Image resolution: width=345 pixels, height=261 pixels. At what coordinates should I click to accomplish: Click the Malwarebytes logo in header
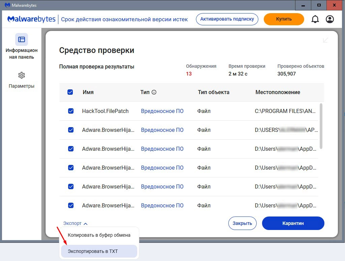tap(31, 19)
